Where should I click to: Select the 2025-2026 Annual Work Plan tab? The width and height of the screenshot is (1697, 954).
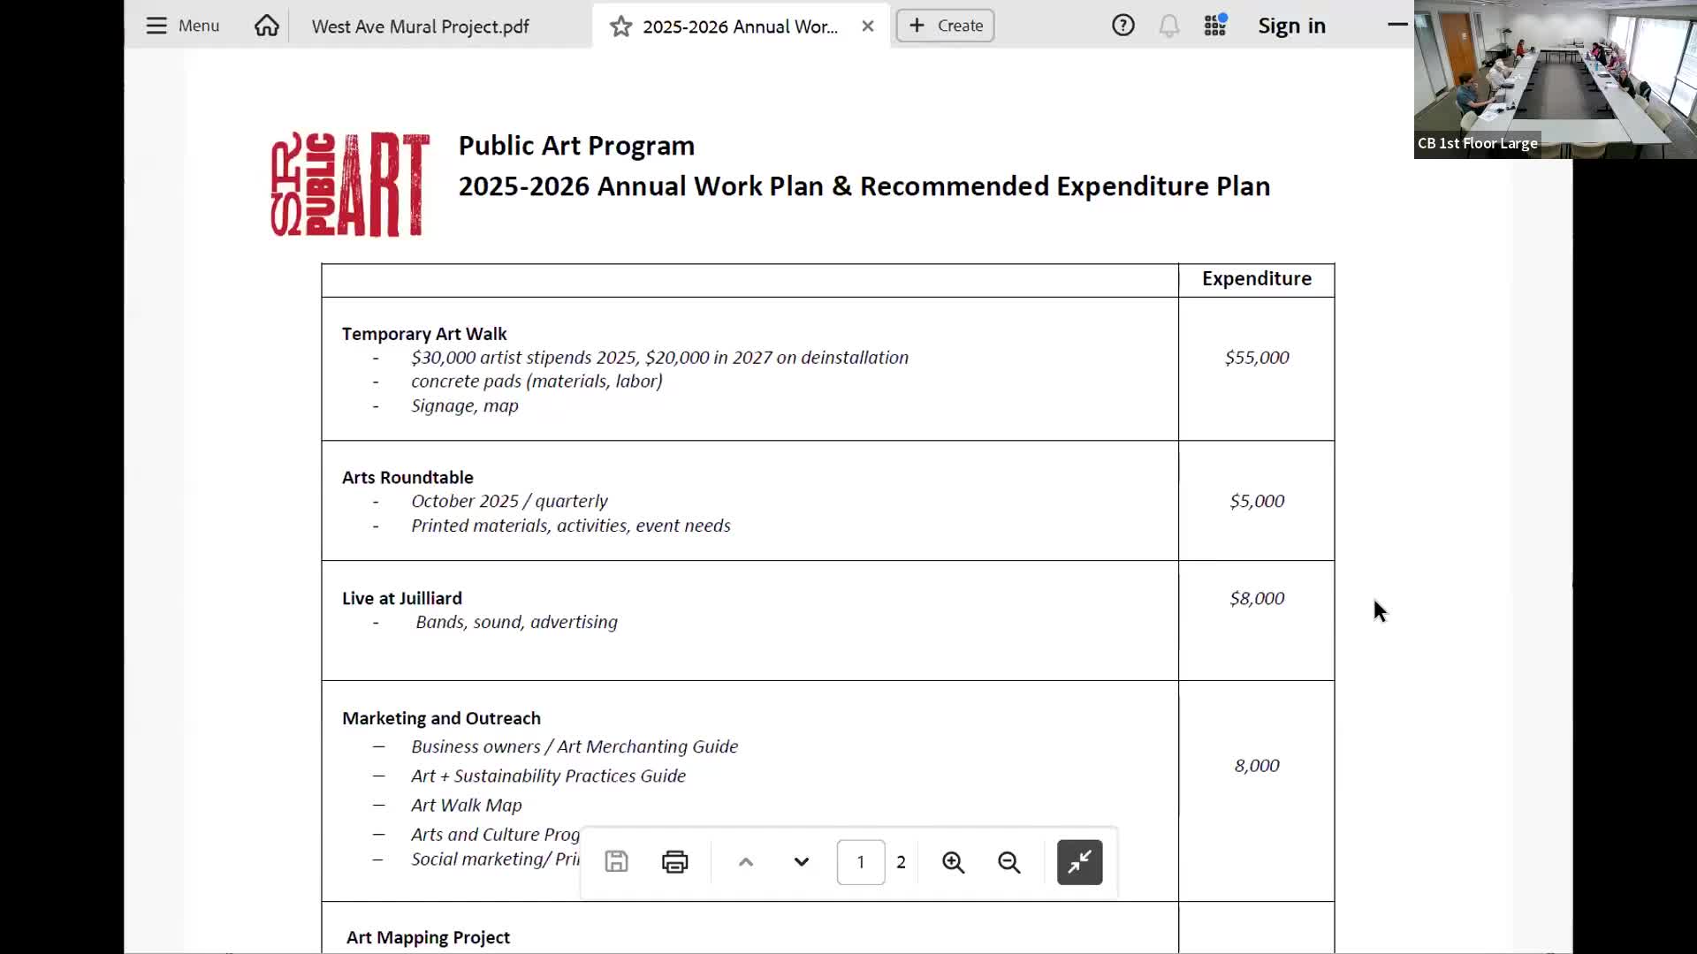point(740,26)
